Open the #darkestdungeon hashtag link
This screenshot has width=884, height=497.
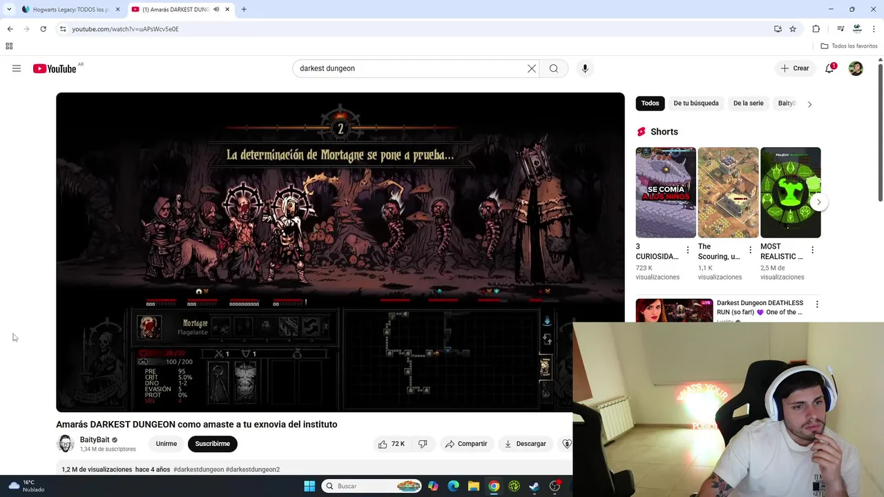click(x=198, y=469)
